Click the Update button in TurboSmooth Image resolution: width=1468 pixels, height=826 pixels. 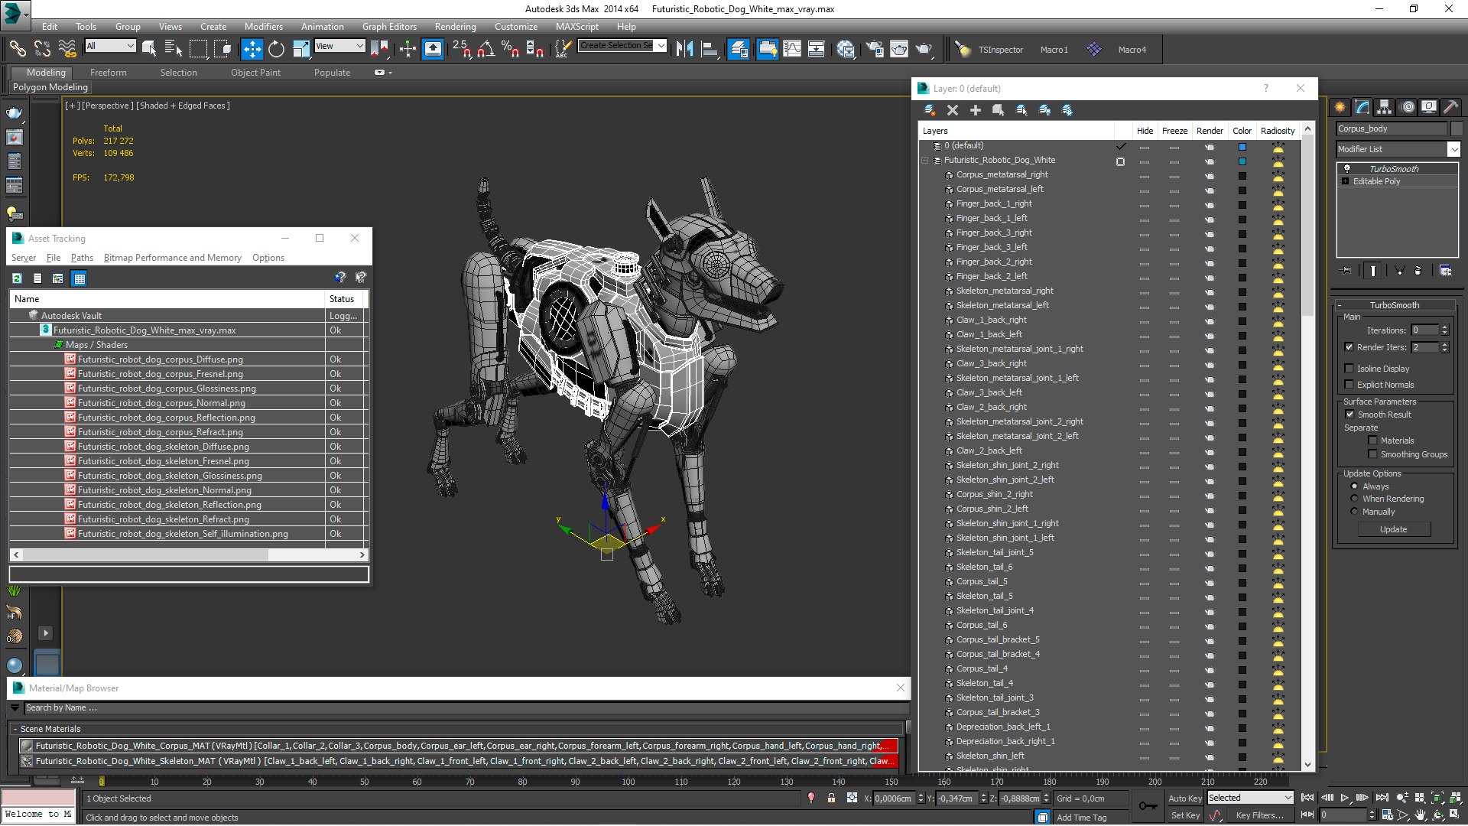pyautogui.click(x=1393, y=529)
